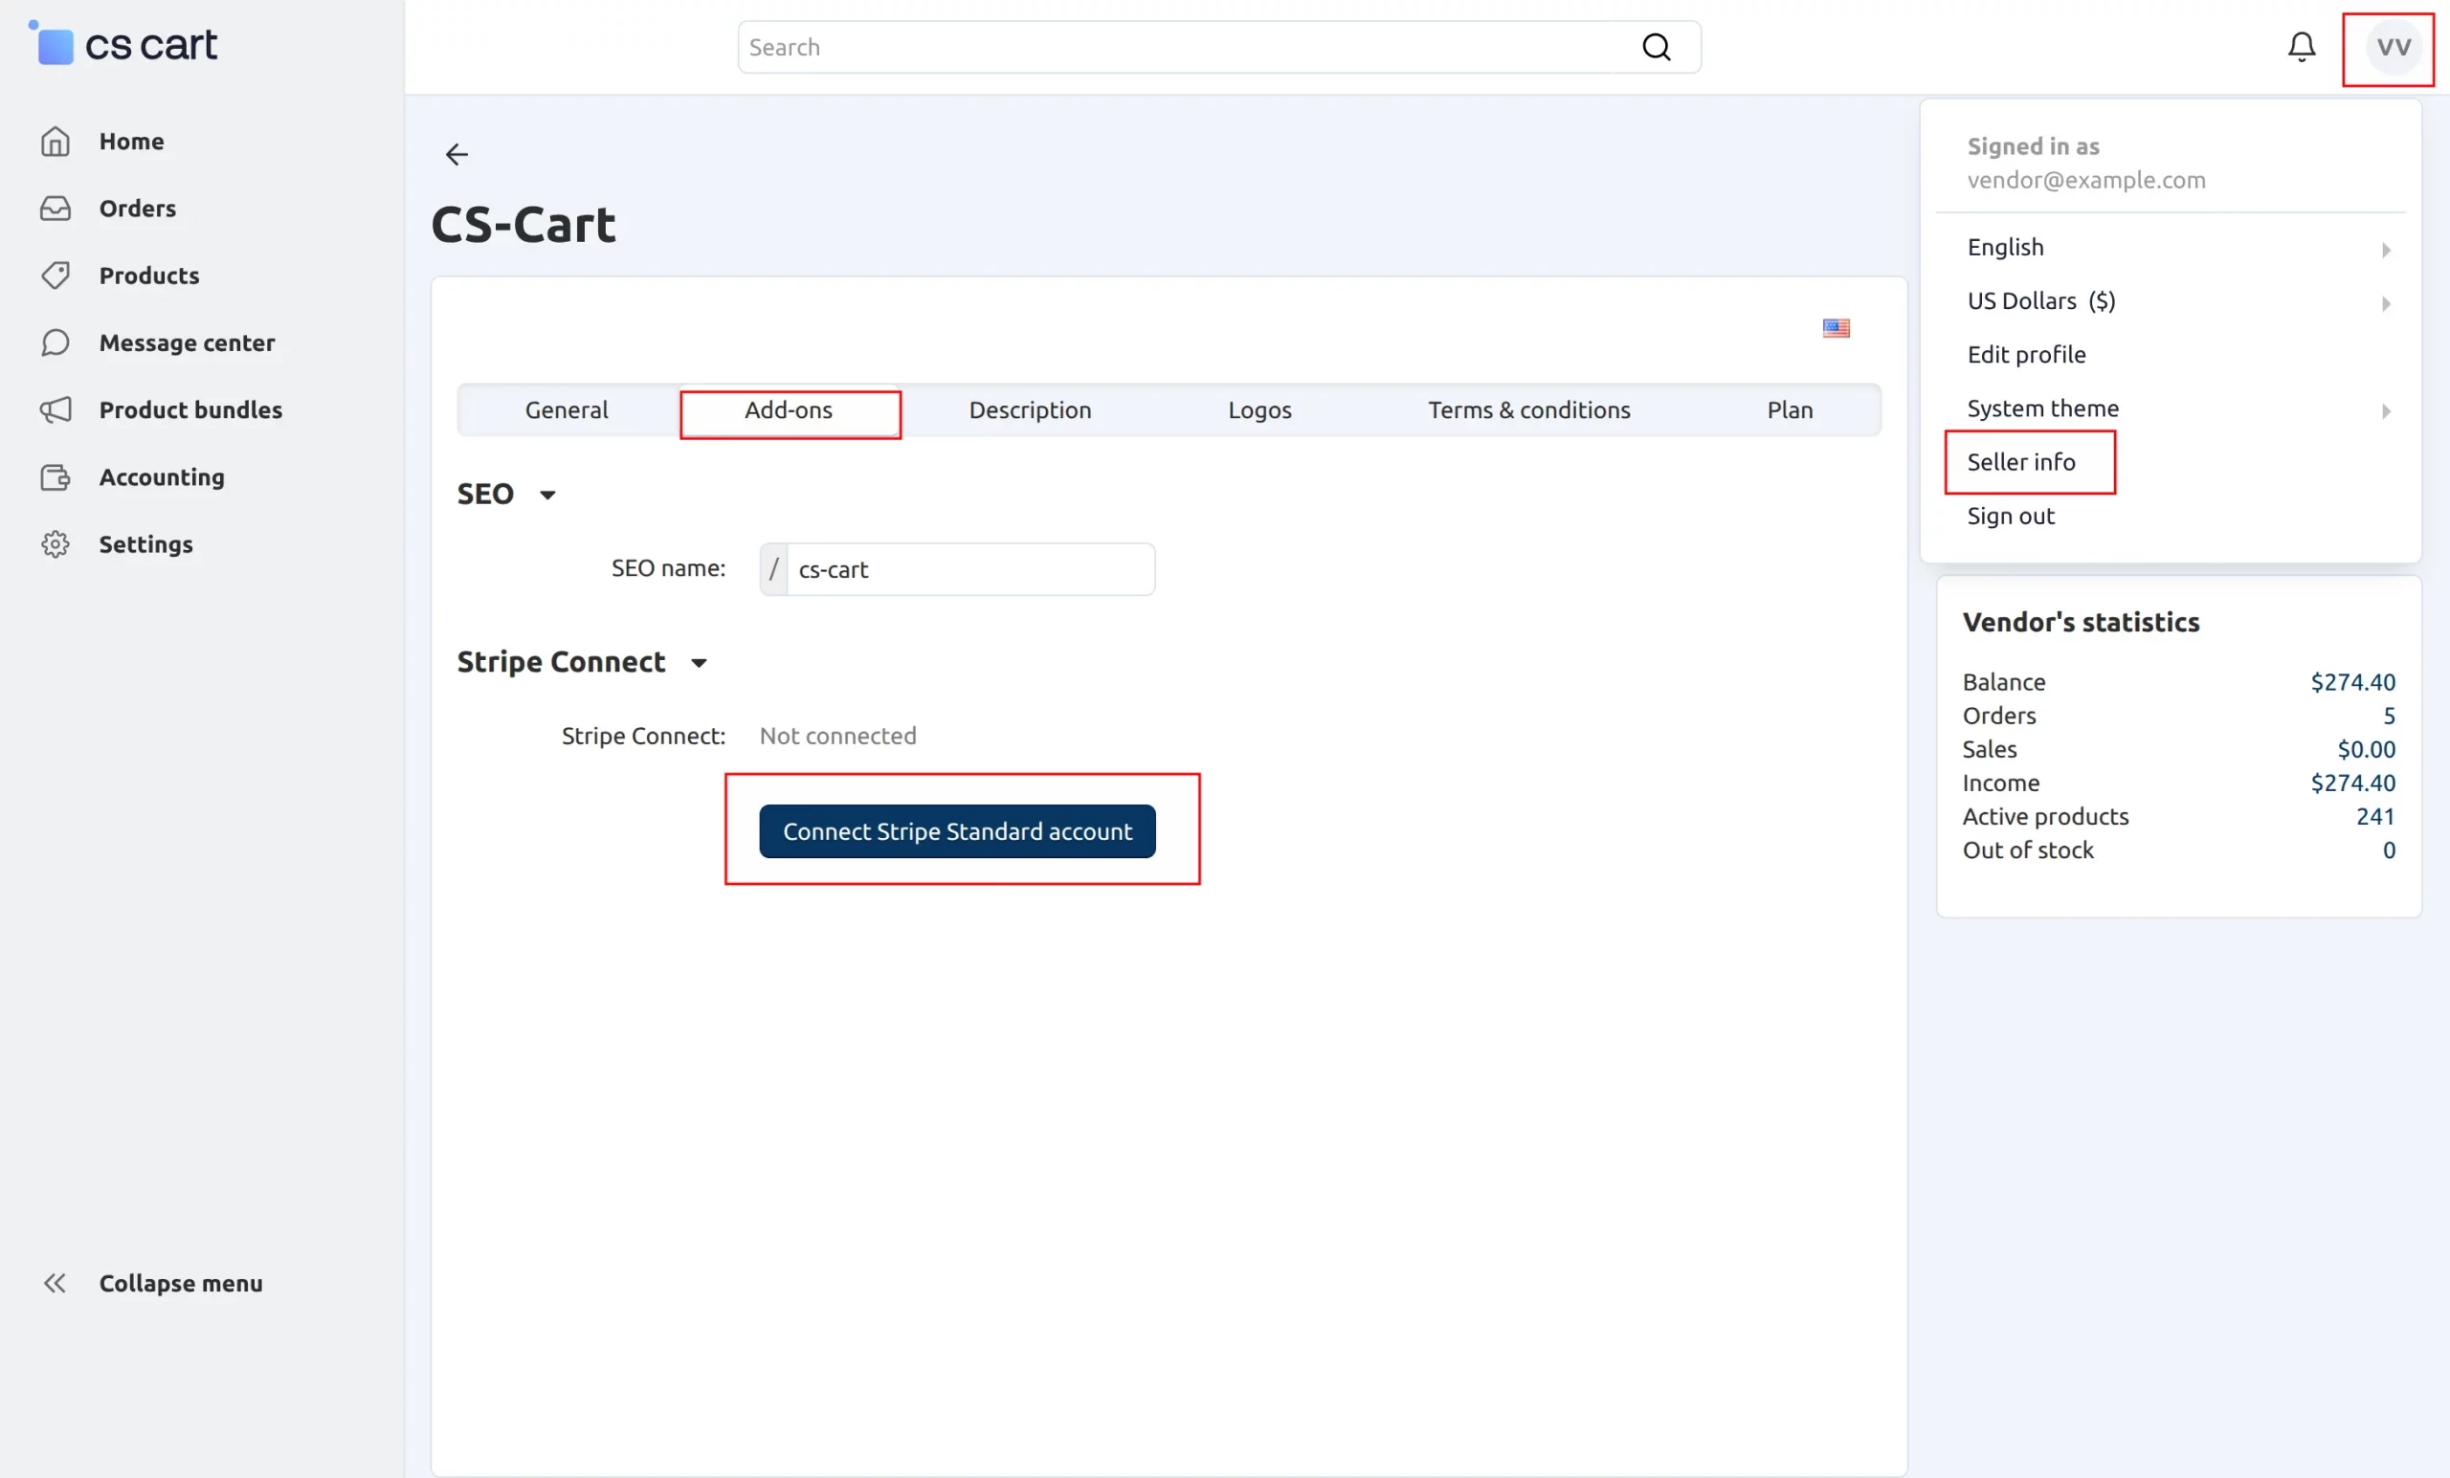Switch to the Logos tab

click(1259, 409)
